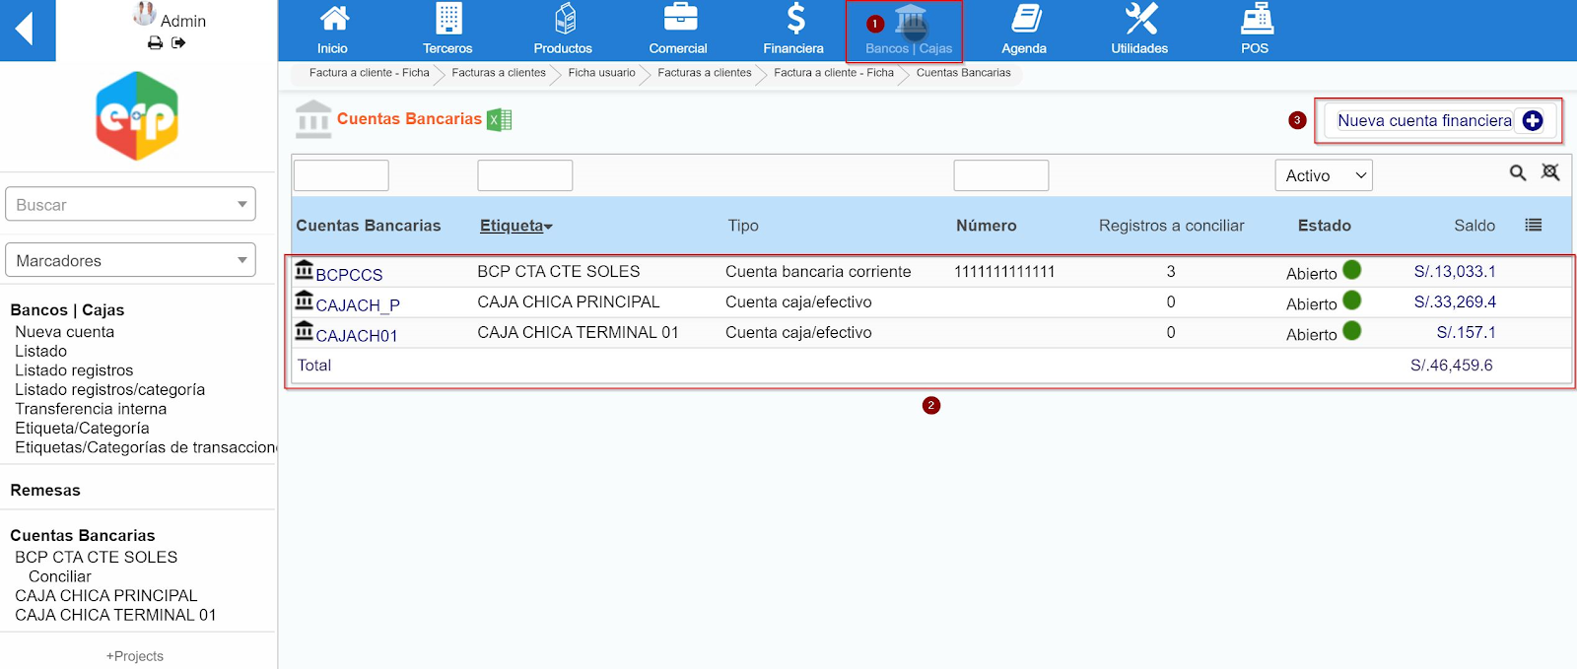Open the Utilidades menu
The width and height of the screenshot is (1577, 669).
tap(1139, 30)
